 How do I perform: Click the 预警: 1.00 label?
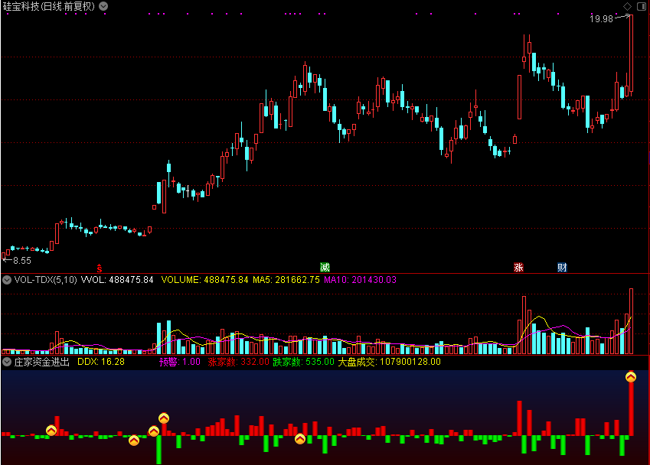[x=179, y=362]
